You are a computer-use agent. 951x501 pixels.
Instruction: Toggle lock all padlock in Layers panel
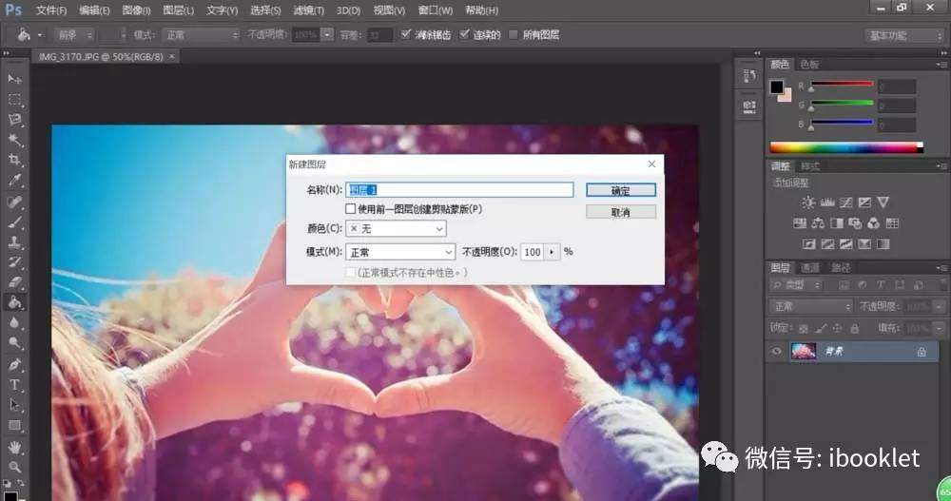tap(855, 329)
